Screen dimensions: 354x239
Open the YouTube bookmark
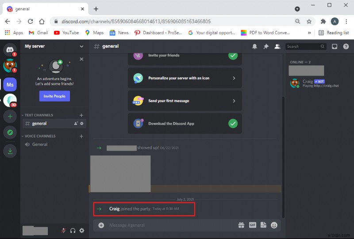[66, 33]
